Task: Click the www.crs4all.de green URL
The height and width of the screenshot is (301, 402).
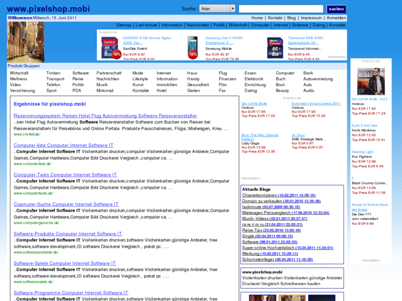Action: 27,134
